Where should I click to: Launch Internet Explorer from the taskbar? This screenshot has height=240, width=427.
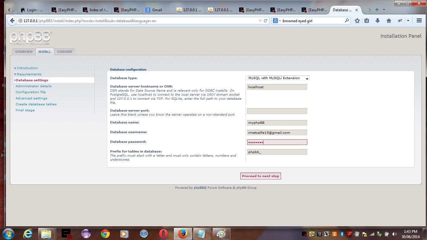[28, 234]
